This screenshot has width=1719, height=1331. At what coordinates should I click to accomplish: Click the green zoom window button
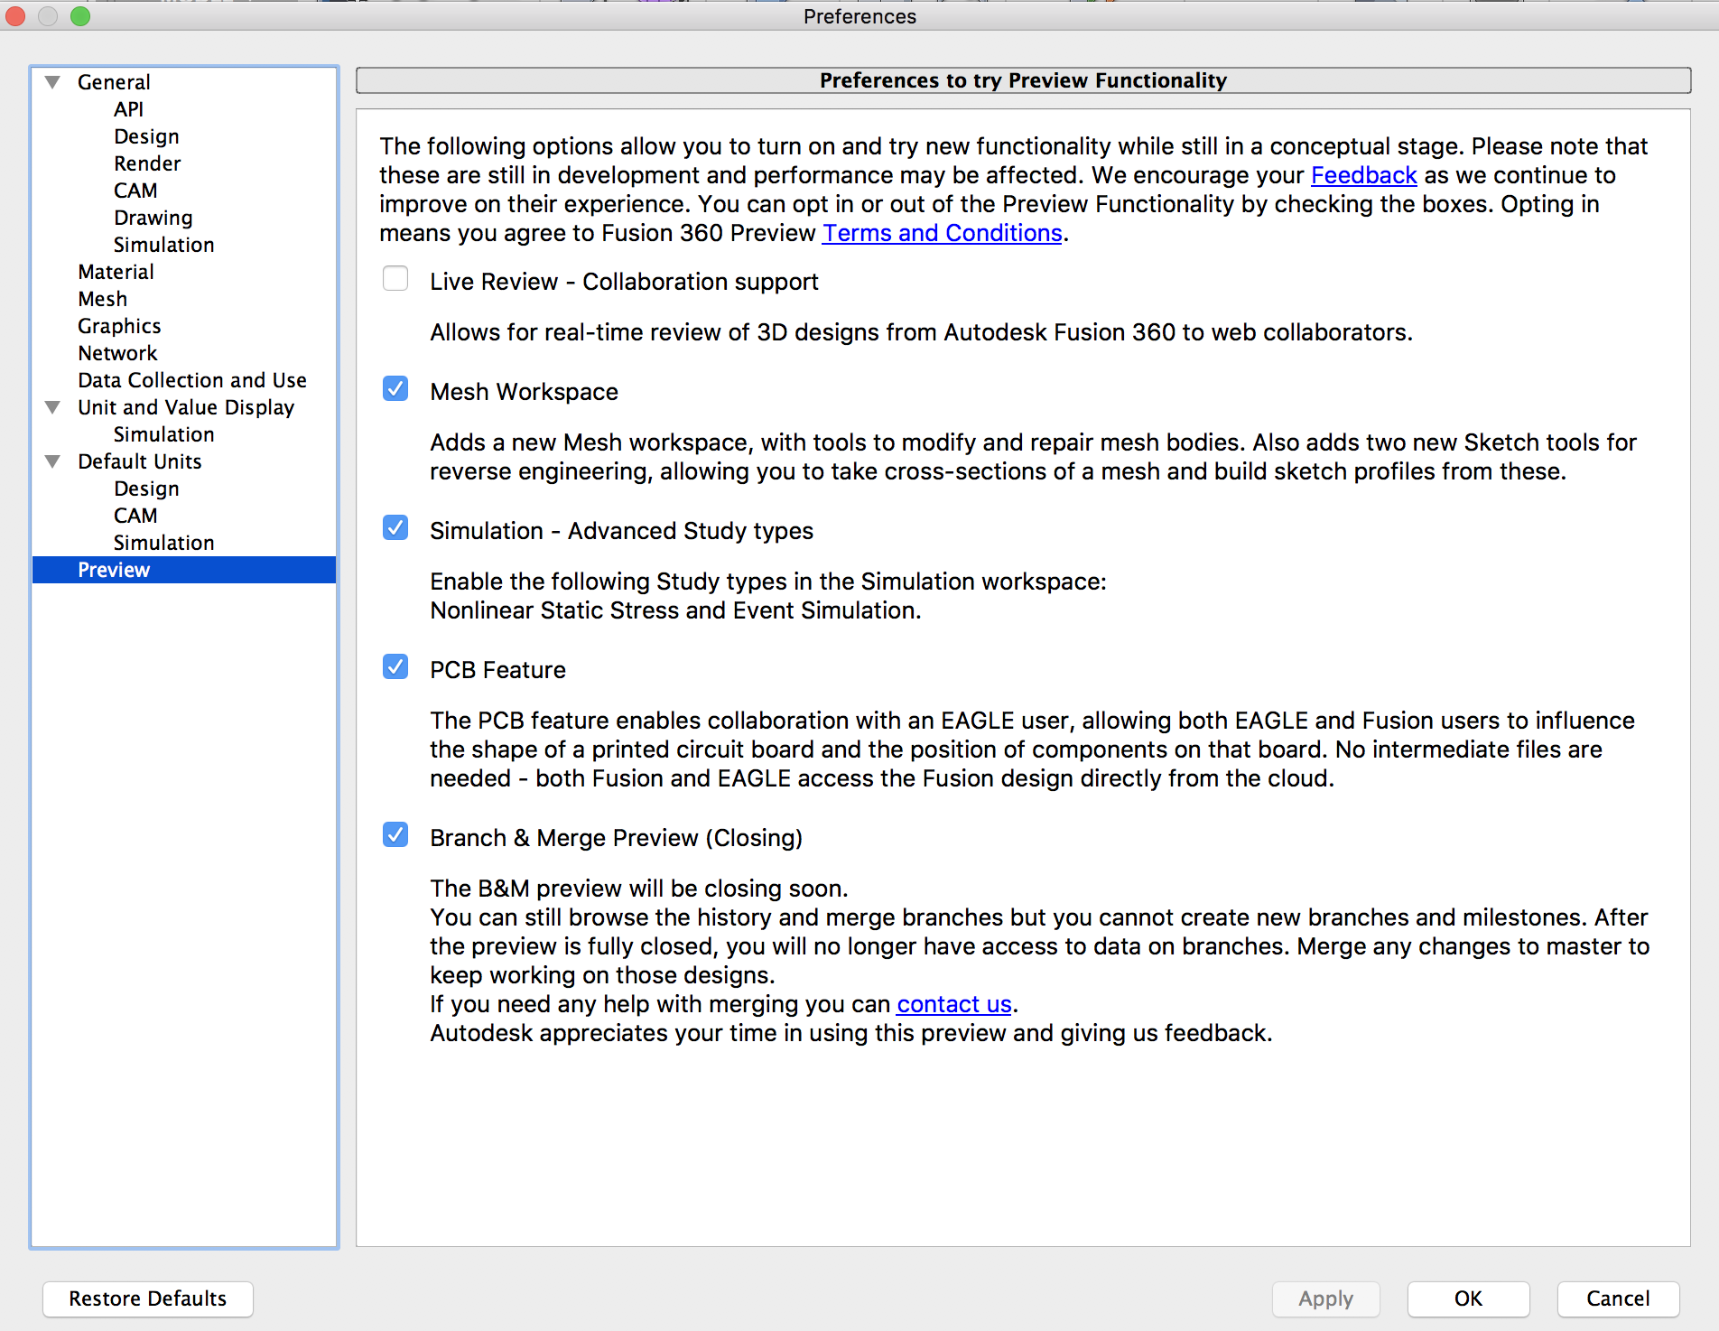pyautogui.click(x=80, y=16)
